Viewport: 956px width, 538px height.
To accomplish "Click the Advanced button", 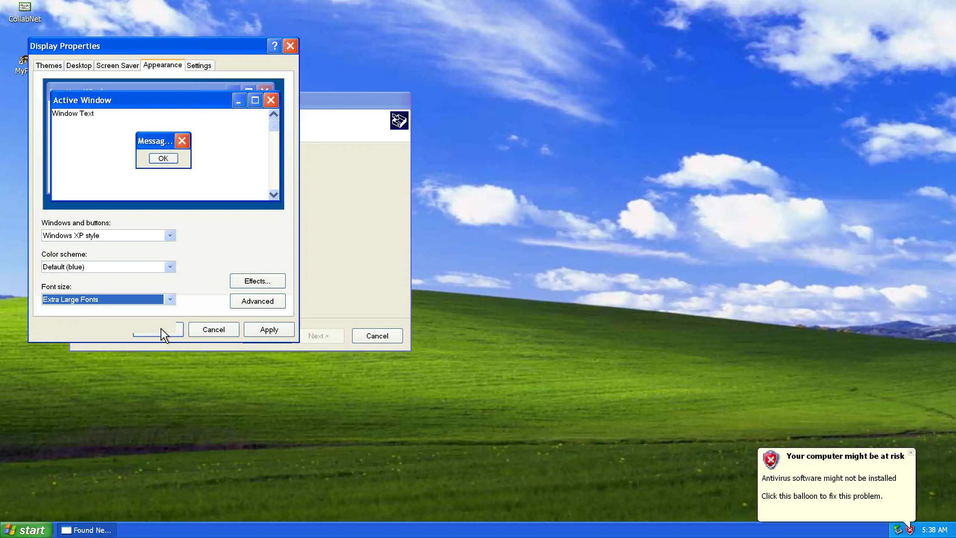I will coord(257,301).
